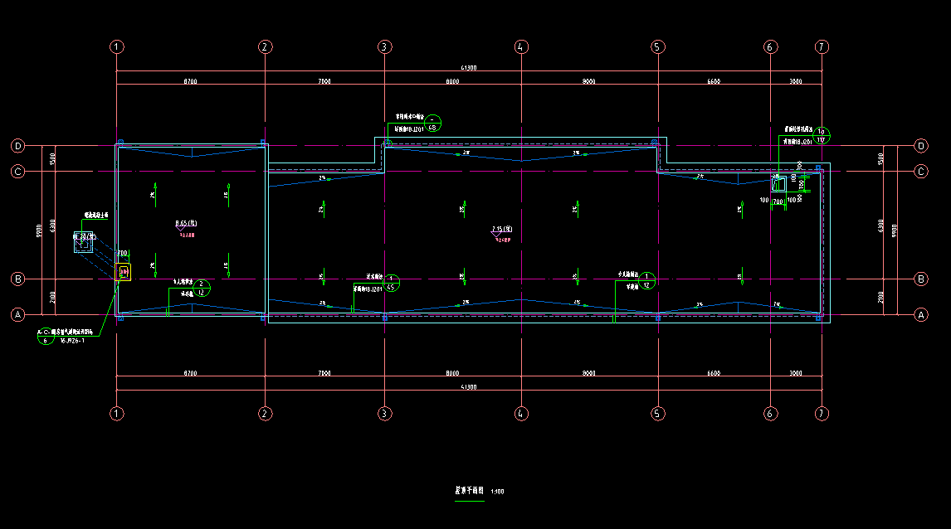Image resolution: width=951 pixels, height=529 pixels.
Task: Click the green callout circle labeled 117
Action: pos(821,135)
